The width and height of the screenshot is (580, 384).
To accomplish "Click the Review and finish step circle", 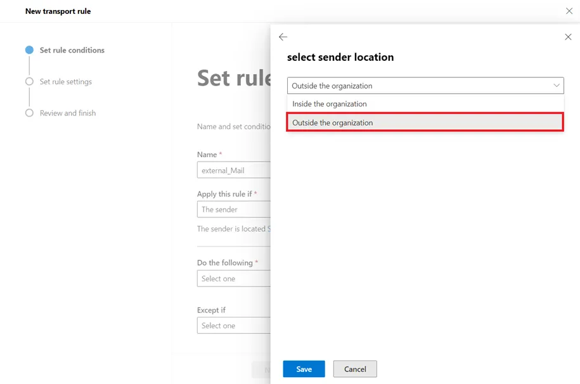I will click(x=29, y=113).
